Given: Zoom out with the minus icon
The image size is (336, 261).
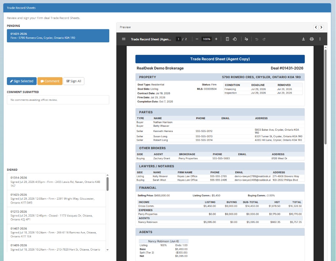Looking at the screenshot, I should click(197, 39).
